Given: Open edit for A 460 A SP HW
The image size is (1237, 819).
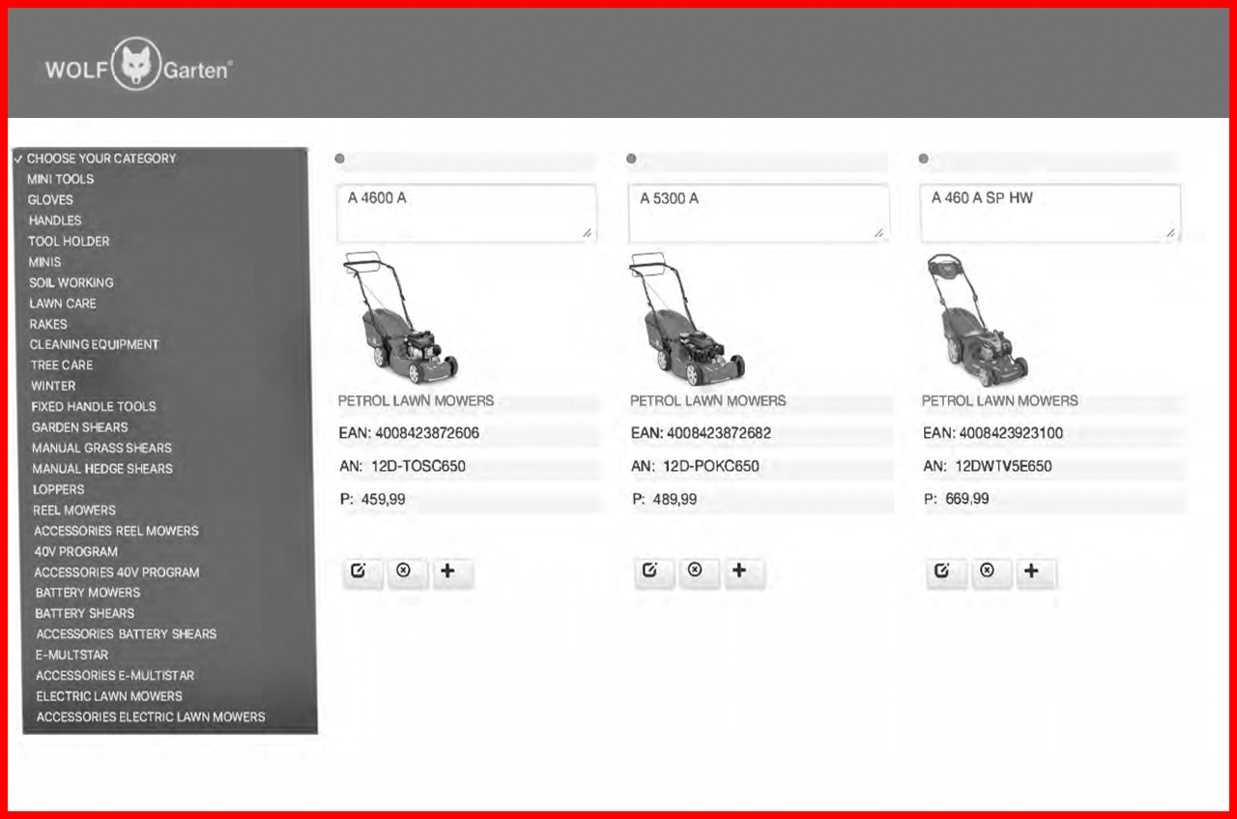Looking at the screenshot, I should click(943, 571).
